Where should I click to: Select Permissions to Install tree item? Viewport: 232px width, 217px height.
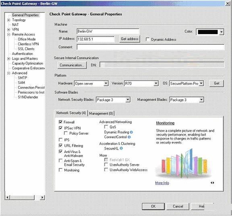coord(31,92)
